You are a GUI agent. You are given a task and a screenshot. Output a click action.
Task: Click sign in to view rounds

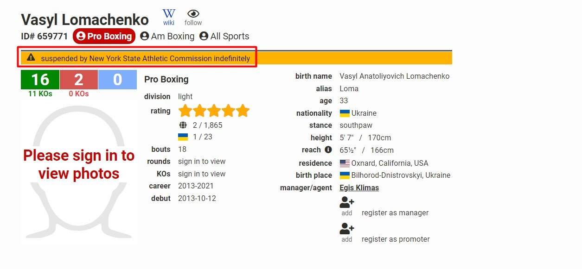pyautogui.click(x=202, y=162)
